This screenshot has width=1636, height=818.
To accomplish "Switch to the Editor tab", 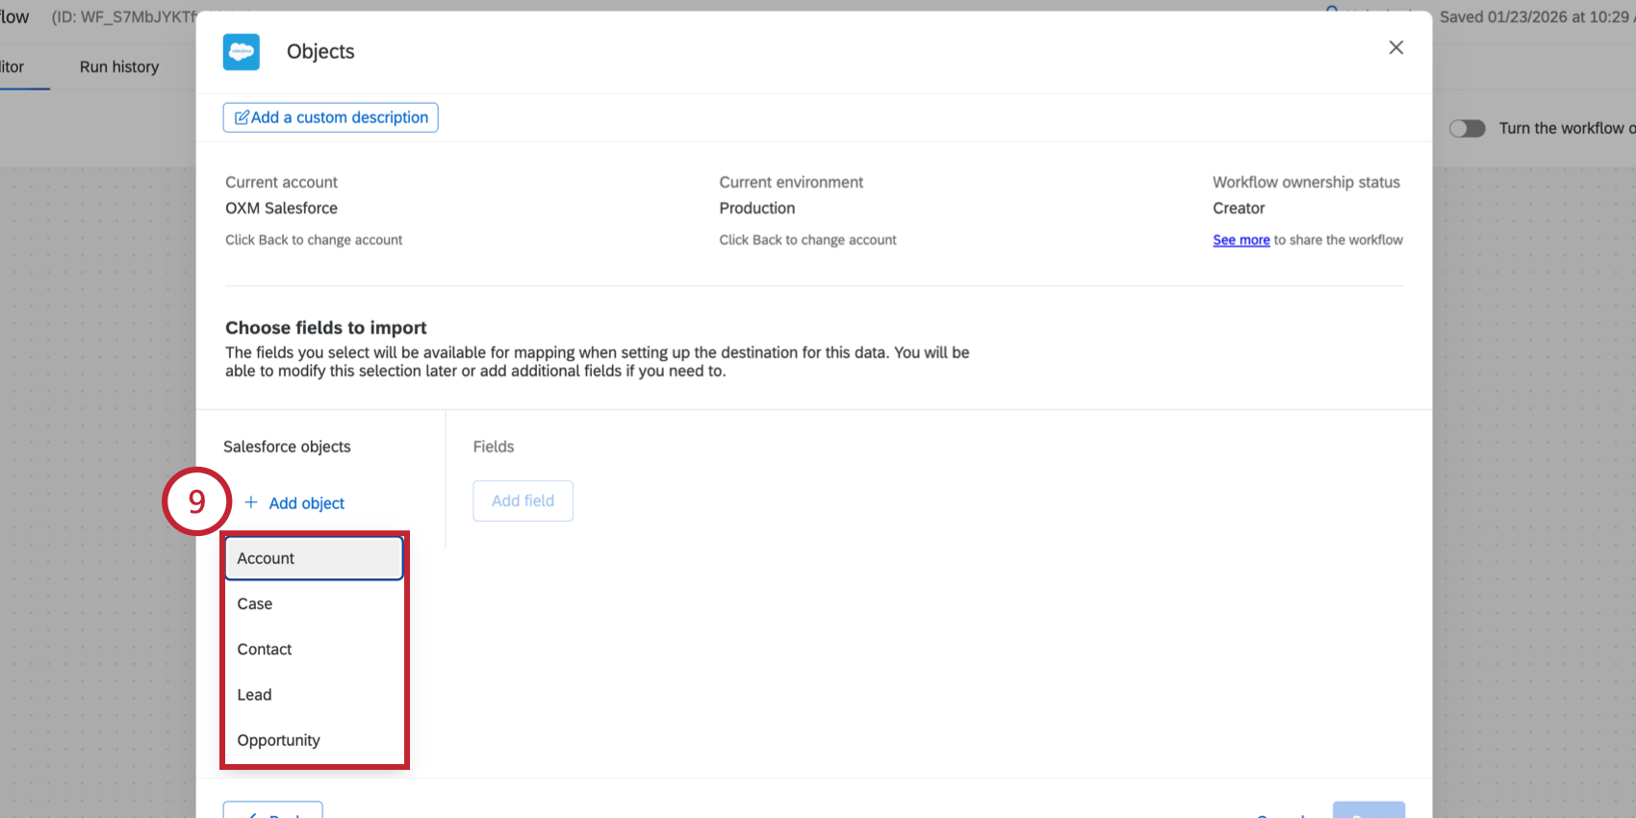I will 13,67.
